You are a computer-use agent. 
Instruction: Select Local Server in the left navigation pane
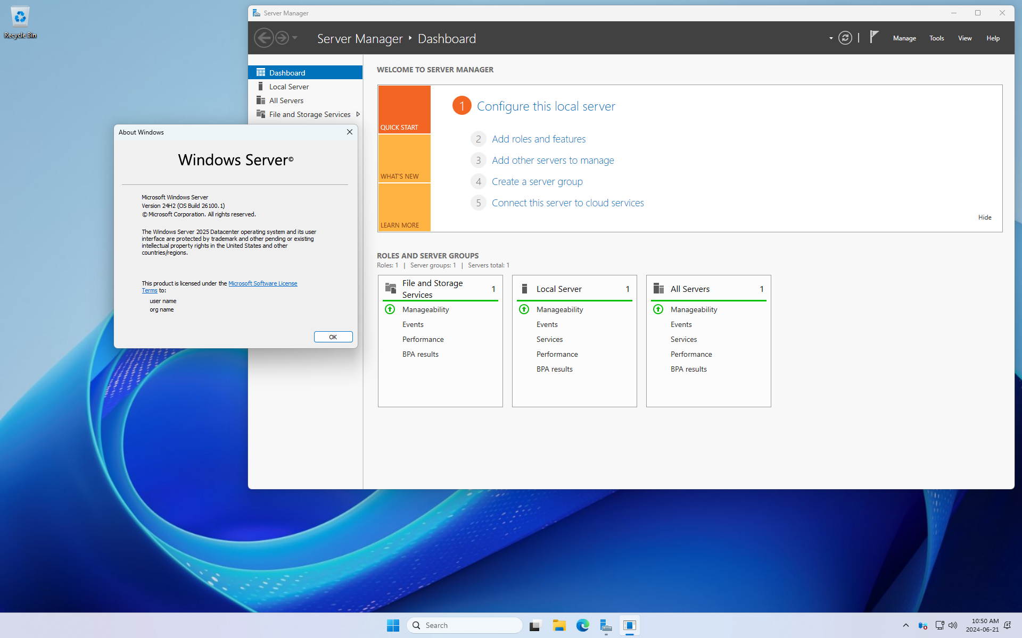[306, 86]
